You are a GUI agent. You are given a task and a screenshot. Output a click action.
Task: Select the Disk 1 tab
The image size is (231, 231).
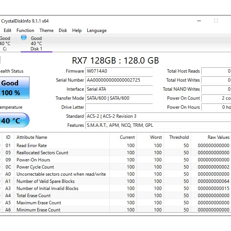click(36, 44)
